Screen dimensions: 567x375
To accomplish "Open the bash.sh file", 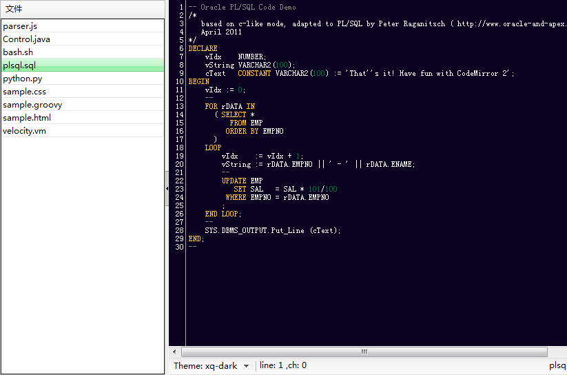I will pos(18,52).
